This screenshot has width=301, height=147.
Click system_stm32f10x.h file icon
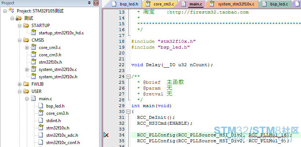(34, 76)
